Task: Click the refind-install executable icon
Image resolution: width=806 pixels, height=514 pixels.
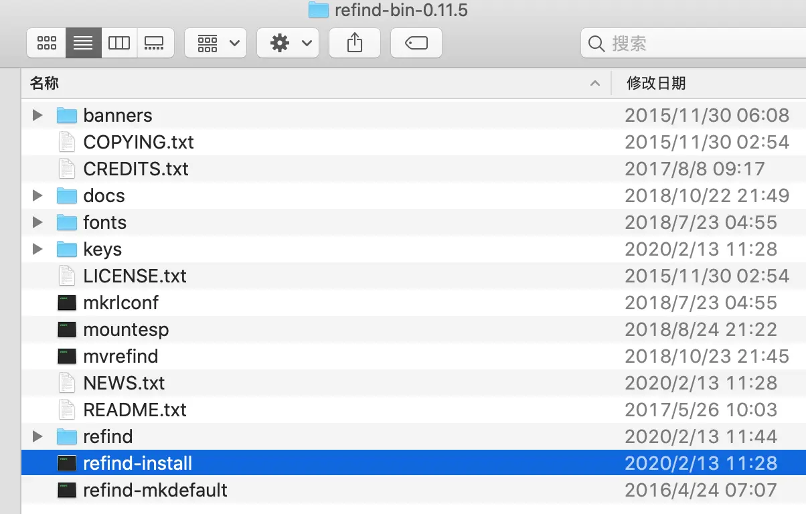Action: (x=67, y=463)
